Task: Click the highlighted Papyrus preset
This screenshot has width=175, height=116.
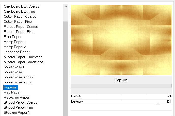Action: tap(10, 87)
